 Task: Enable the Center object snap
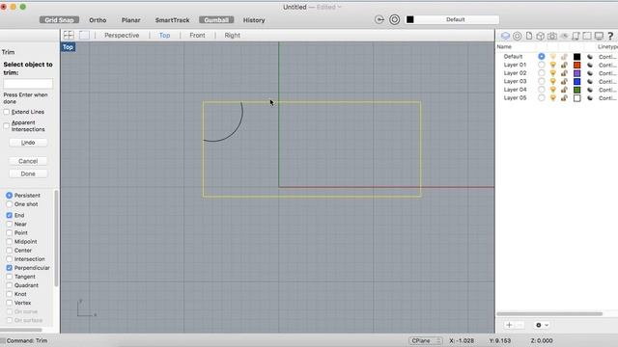[9, 251]
